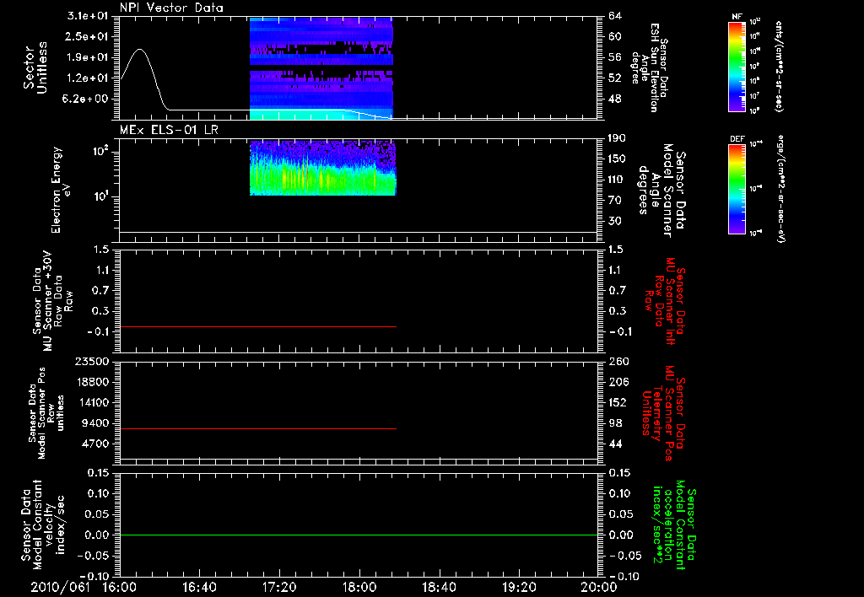Screen dimensions: 864x597
Task: Click the '190' scanner angle tick label
Action: tap(617, 137)
